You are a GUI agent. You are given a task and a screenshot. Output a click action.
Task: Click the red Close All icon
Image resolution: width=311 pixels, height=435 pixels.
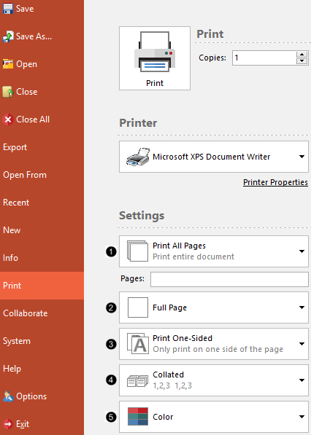(x=8, y=119)
